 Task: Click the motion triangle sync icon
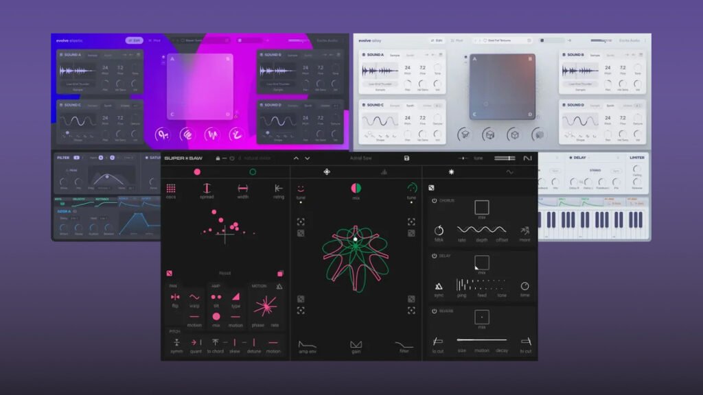[x=279, y=286]
